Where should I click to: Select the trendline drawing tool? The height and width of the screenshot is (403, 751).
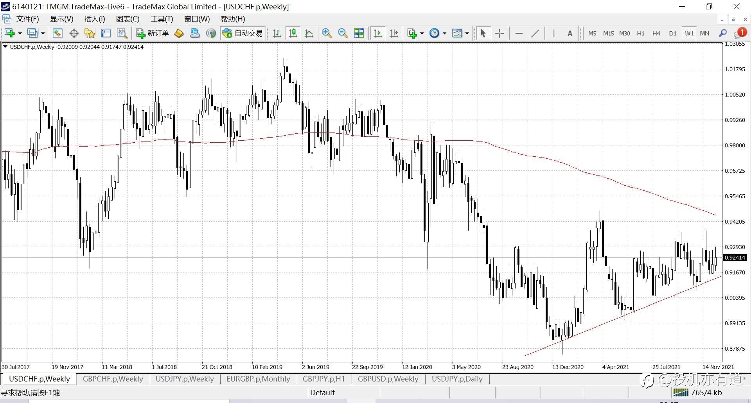click(535, 33)
